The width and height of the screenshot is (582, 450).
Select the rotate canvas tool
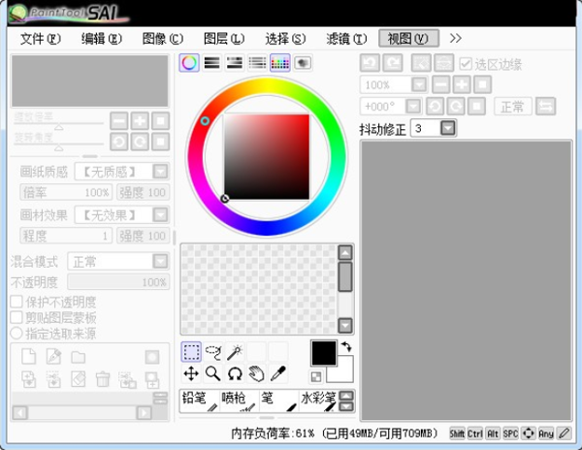[x=234, y=373]
